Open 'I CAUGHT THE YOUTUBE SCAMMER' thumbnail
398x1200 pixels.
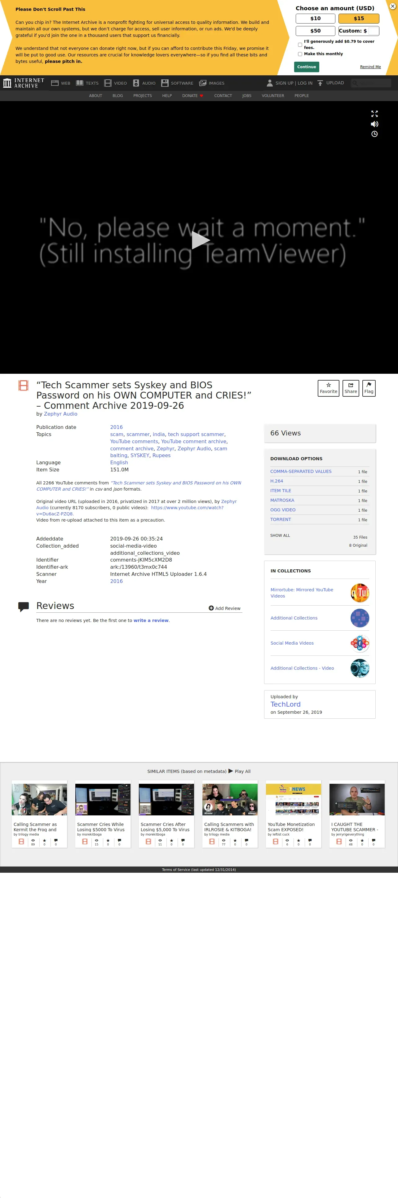pyautogui.click(x=357, y=799)
